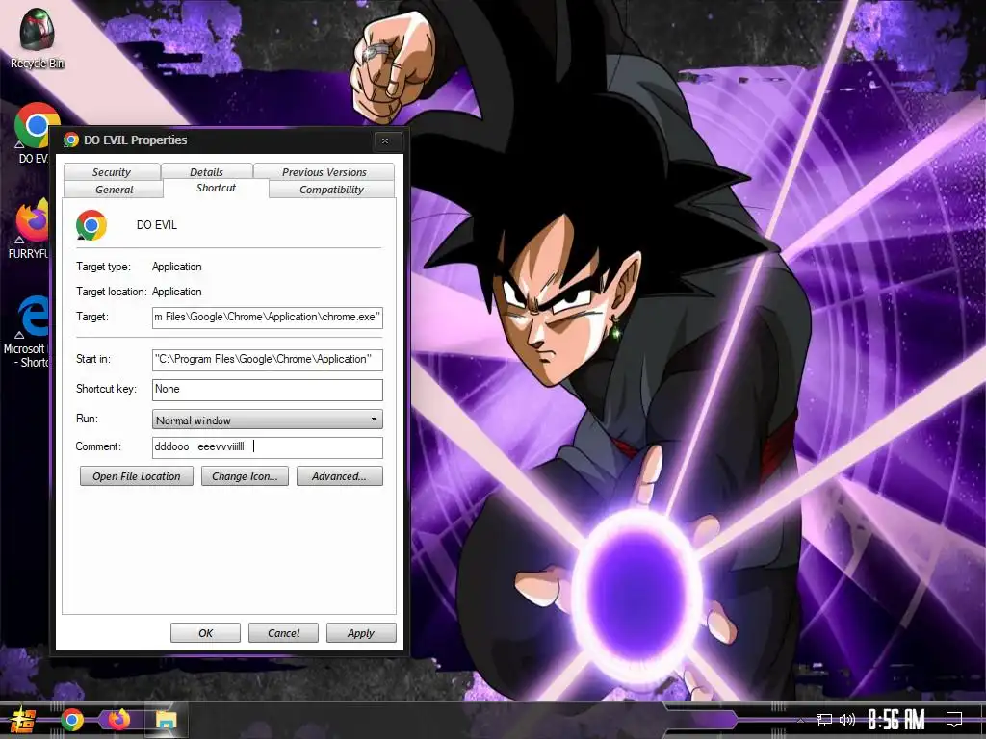The image size is (986, 739).
Task: Click the Chrome icon in Properties title bar
Action: coord(71,140)
